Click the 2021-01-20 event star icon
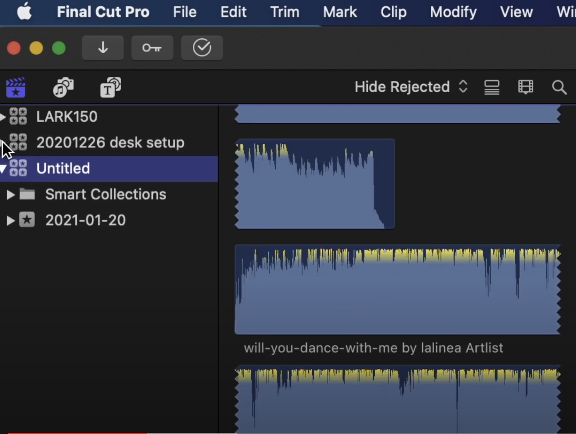 27,220
